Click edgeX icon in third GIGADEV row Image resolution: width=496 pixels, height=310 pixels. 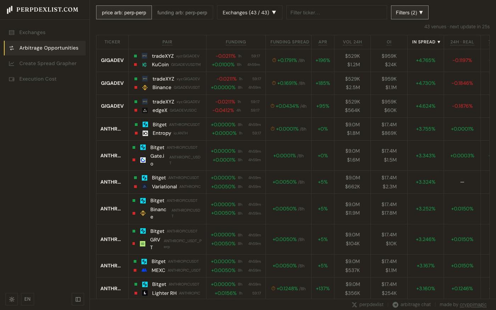tap(145, 110)
